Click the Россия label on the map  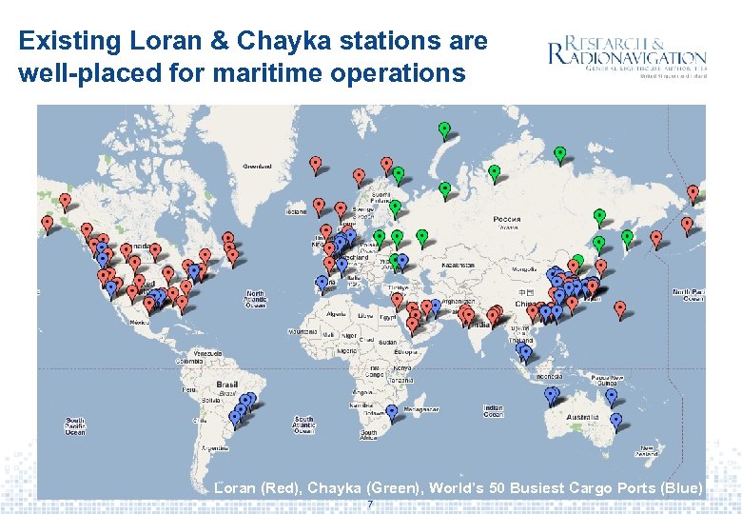507,219
